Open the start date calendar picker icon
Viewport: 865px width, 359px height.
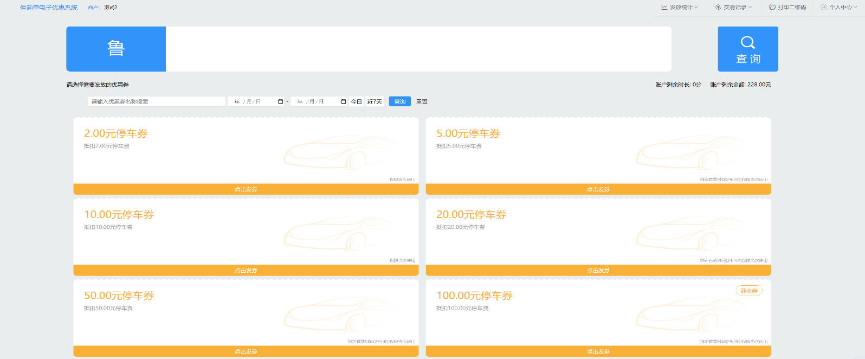coord(280,101)
